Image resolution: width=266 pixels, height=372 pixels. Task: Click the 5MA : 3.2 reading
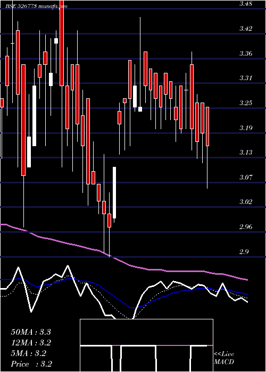click(28, 353)
